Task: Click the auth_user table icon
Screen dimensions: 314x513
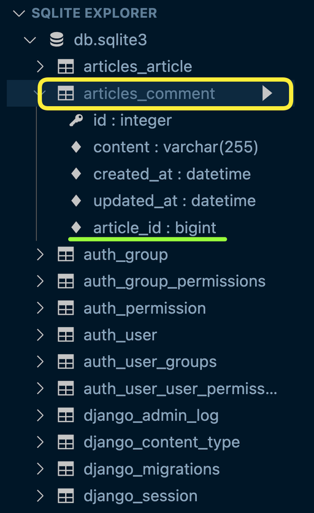Action: [66, 335]
